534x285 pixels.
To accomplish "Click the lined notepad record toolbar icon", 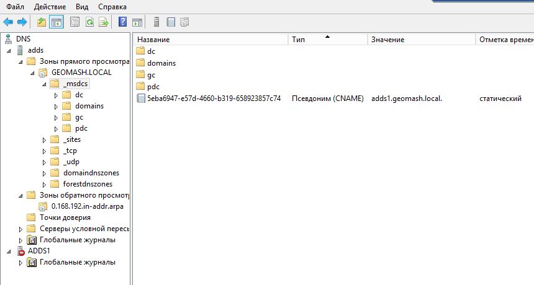I will coord(171,22).
